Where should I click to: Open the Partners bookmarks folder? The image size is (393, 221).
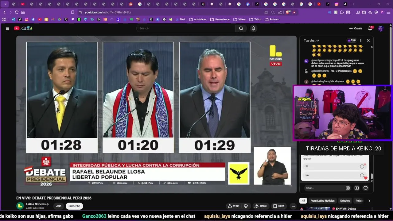(272, 19)
